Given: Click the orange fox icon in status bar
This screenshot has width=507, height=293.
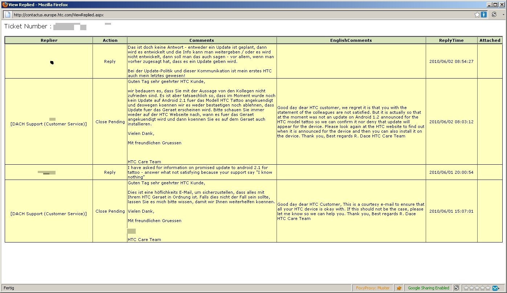Looking at the screenshot, I should click(x=399, y=288).
